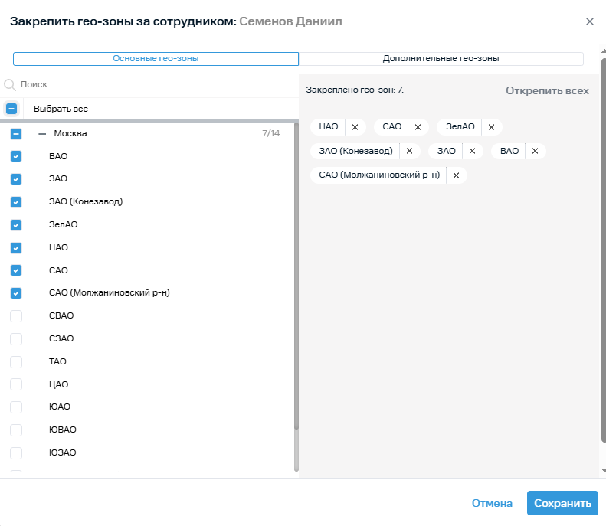Remove the НАО chip with its X icon
The image size is (606, 526).
[355, 127]
